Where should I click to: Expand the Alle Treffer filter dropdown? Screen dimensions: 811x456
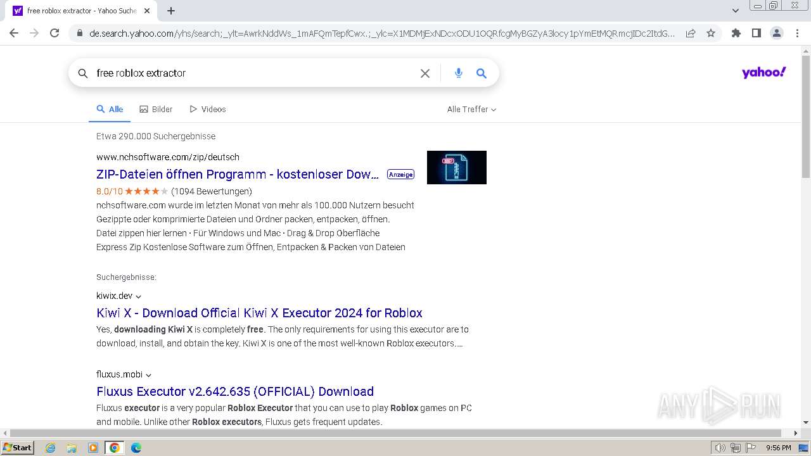[471, 109]
